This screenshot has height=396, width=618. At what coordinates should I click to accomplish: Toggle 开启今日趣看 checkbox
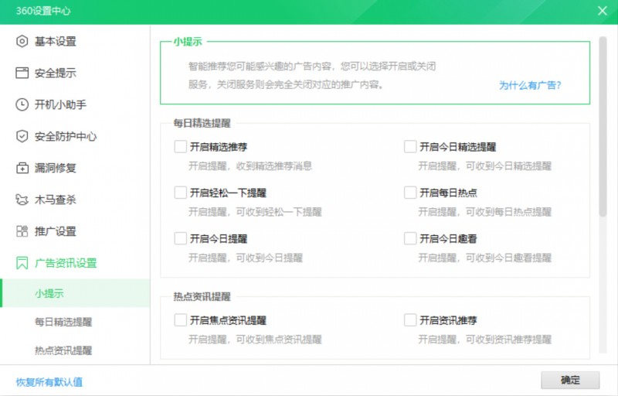410,239
